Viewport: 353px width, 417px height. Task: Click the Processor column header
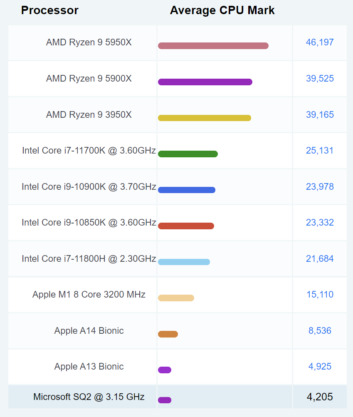[49, 10]
